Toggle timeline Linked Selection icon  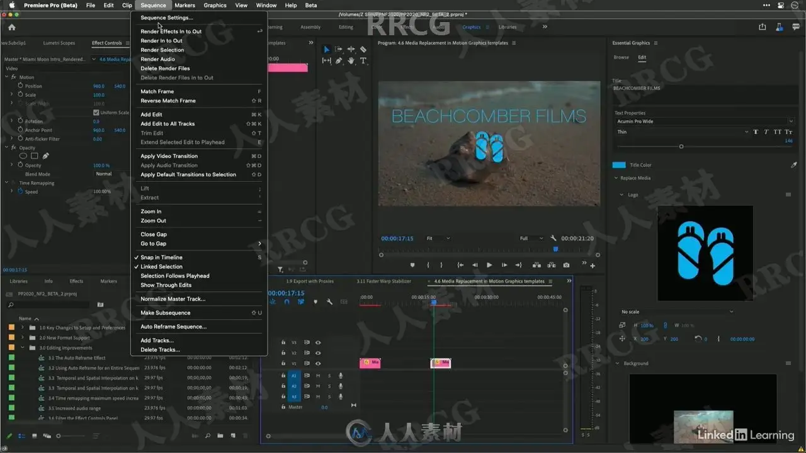click(x=301, y=301)
